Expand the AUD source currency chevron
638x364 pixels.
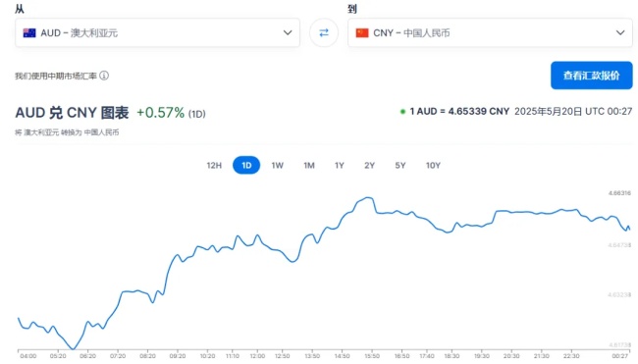click(x=288, y=32)
